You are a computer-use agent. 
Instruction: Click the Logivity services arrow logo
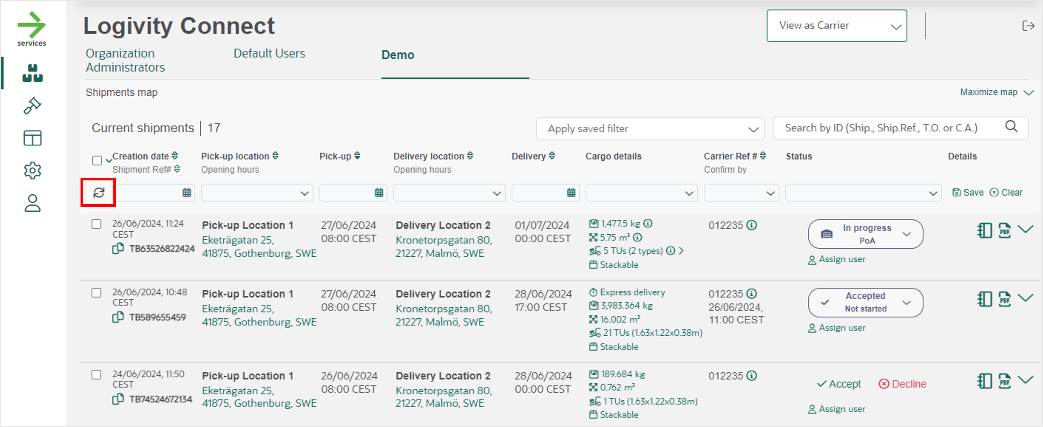[x=32, y=29]
